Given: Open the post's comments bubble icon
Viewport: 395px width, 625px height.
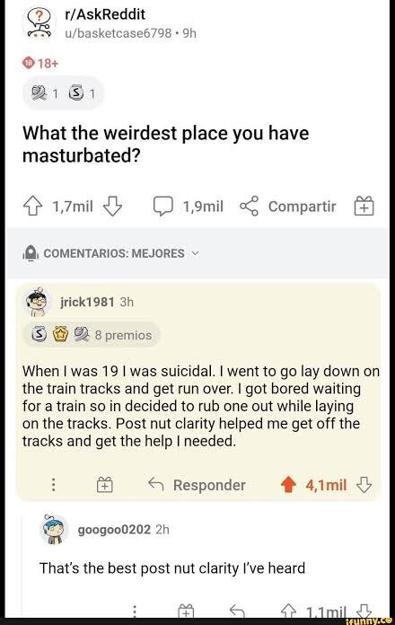Looking at the screenshot, I should 163,206.
